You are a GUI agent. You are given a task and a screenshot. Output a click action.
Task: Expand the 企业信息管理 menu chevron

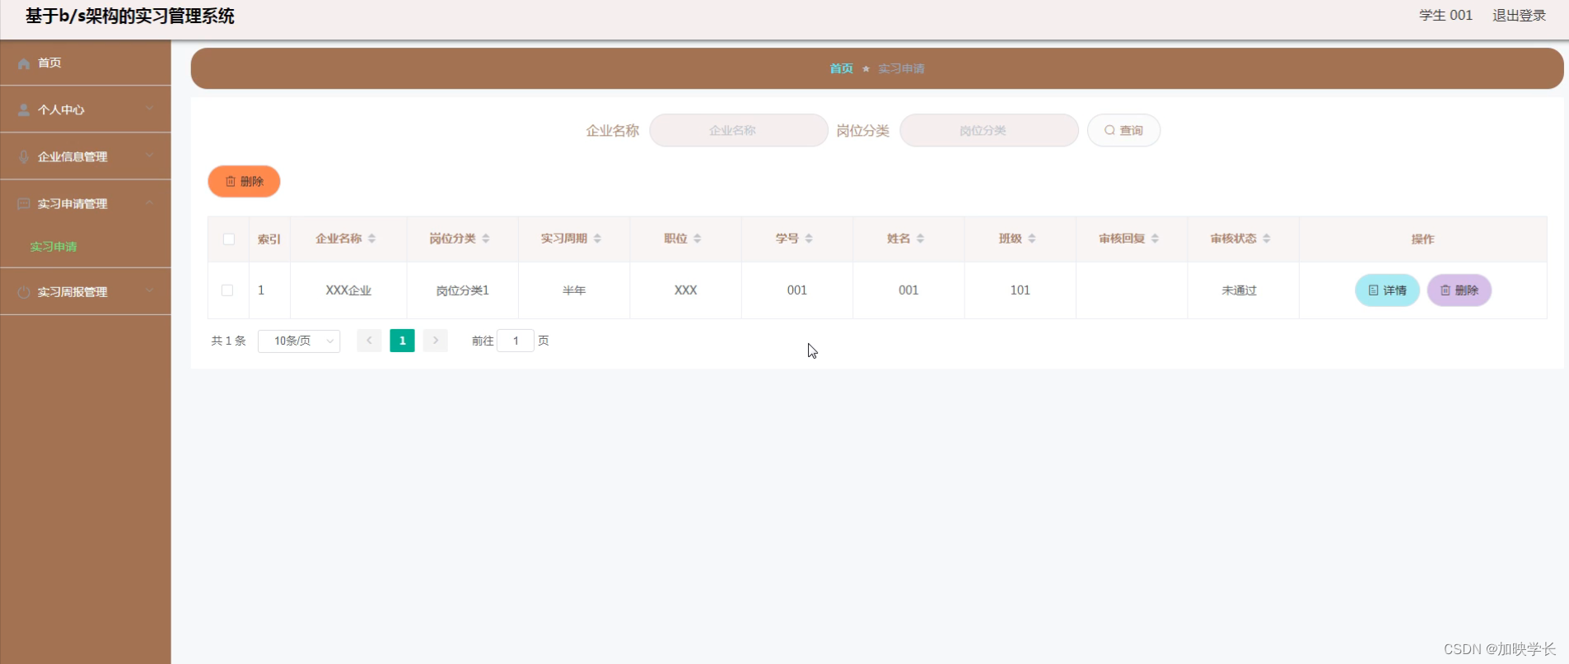(149, 156)
